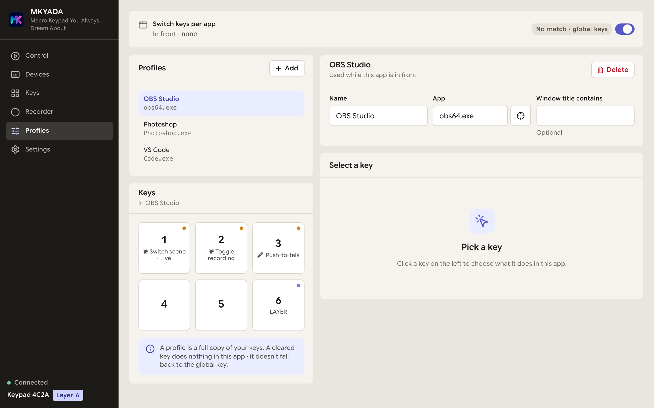This screenshot has width=654, height=408.
Task: Click the Control play-circle icon
Action: coord(15,56)
